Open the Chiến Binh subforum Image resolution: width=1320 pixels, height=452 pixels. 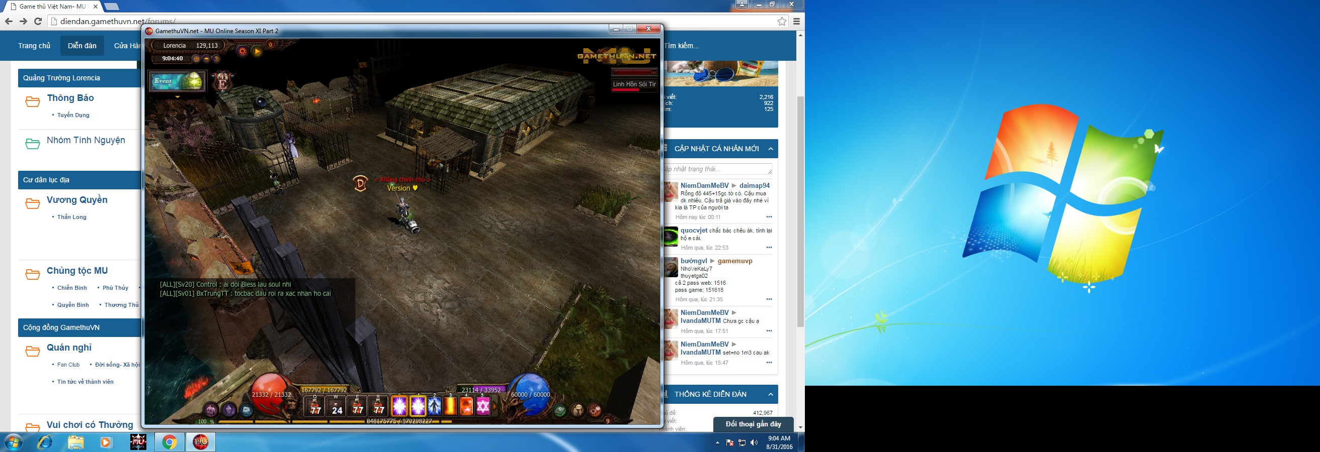pos(72,288)
